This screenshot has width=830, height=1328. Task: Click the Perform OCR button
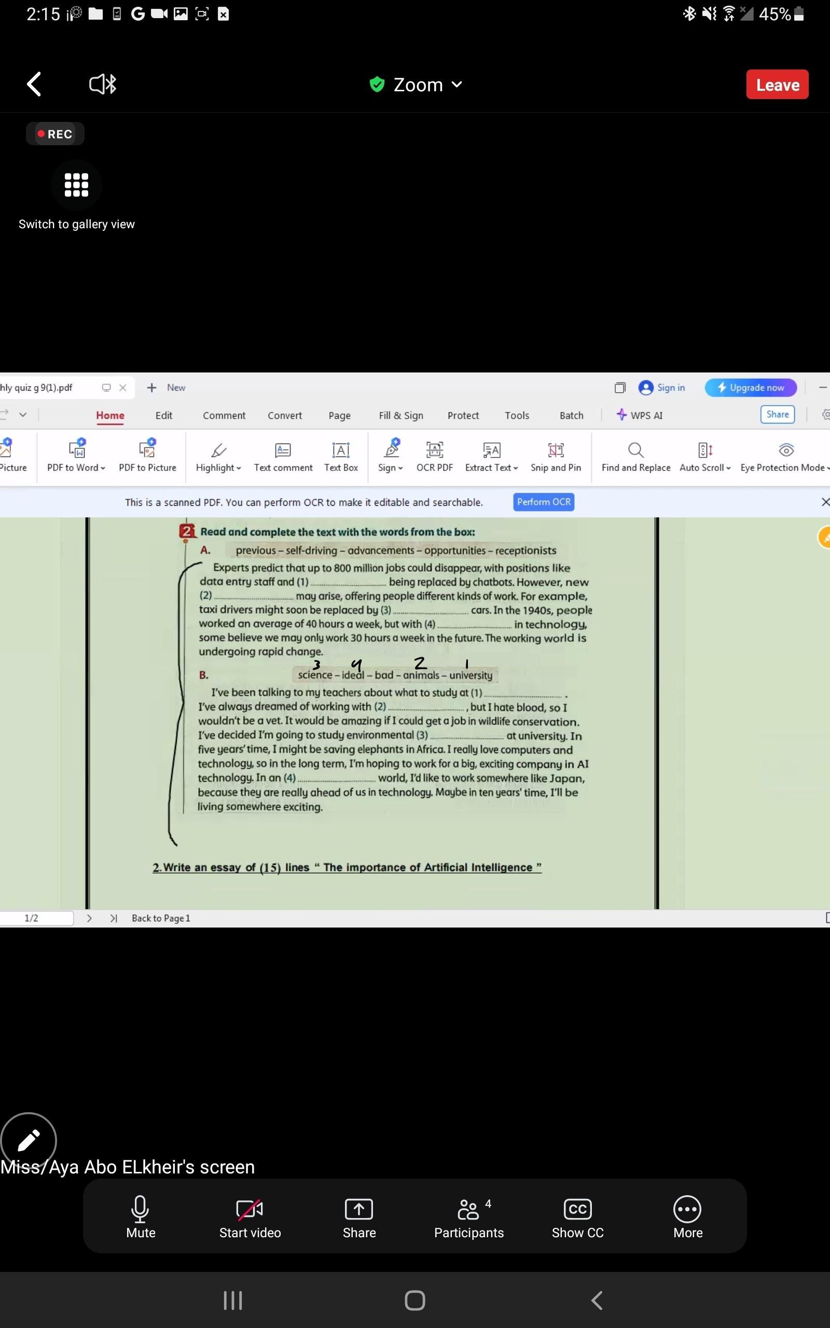[544, 502]
